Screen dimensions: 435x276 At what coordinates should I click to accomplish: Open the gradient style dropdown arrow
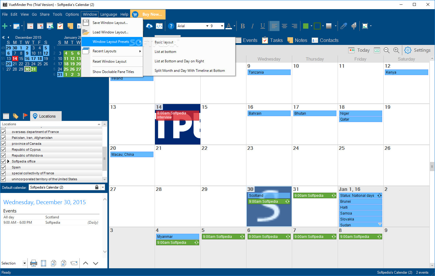(336, 26)
